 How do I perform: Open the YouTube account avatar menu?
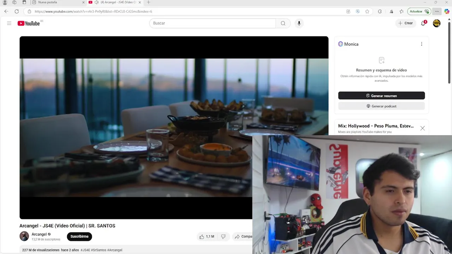point(437,23)
